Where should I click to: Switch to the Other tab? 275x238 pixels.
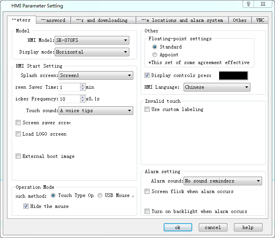240,20
